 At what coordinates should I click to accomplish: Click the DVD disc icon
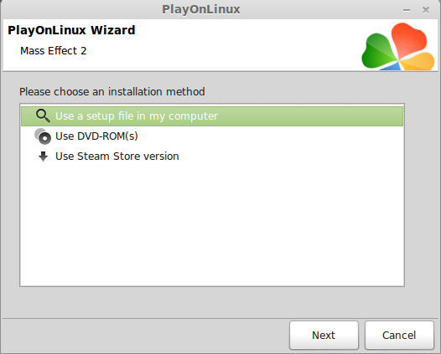pos(43,136)
